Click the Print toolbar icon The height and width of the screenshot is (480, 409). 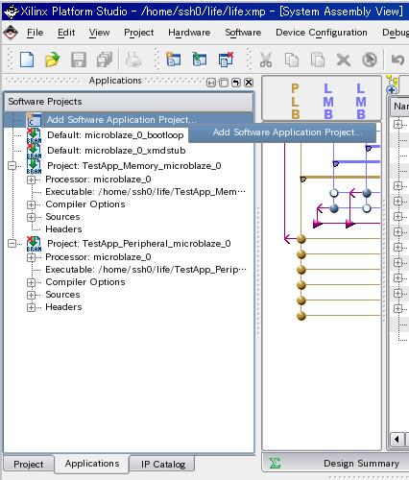coord(133,60)
